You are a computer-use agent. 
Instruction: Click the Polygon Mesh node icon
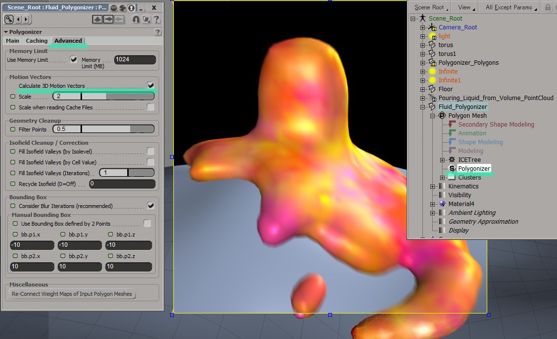(442, 116)
